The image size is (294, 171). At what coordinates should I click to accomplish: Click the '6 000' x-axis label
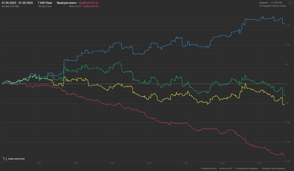click(x=222, y=163)
